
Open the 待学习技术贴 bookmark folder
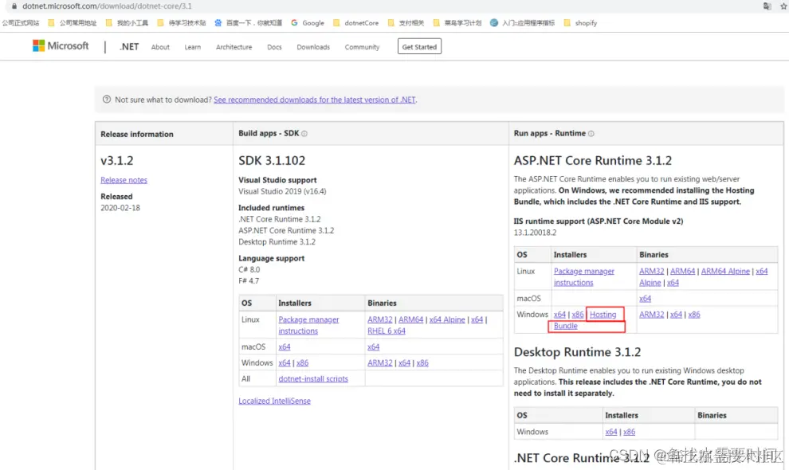pyautogui.click(x=182, y=23)
